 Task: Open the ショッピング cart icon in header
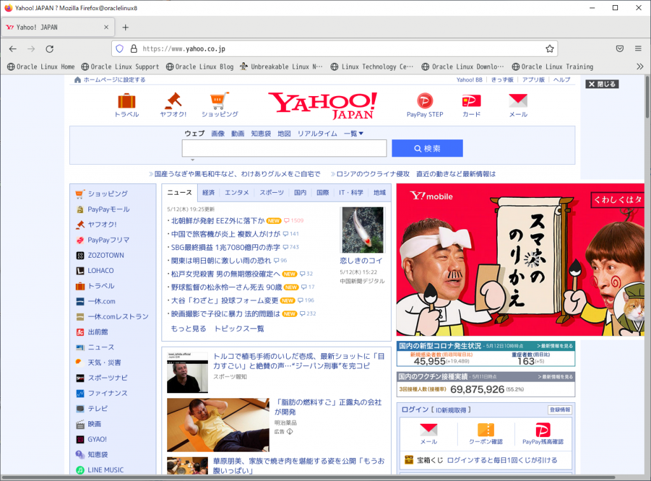tap(219, 101)
